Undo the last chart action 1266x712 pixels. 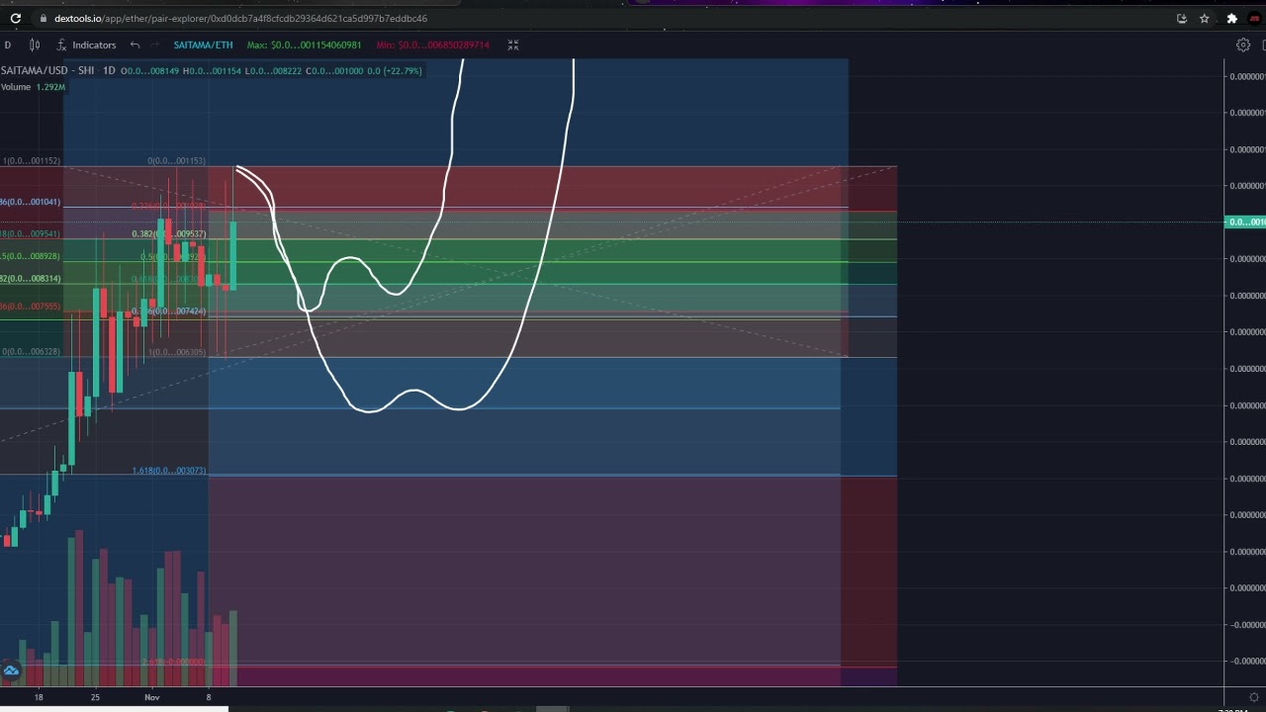click(x=135, y=44)
